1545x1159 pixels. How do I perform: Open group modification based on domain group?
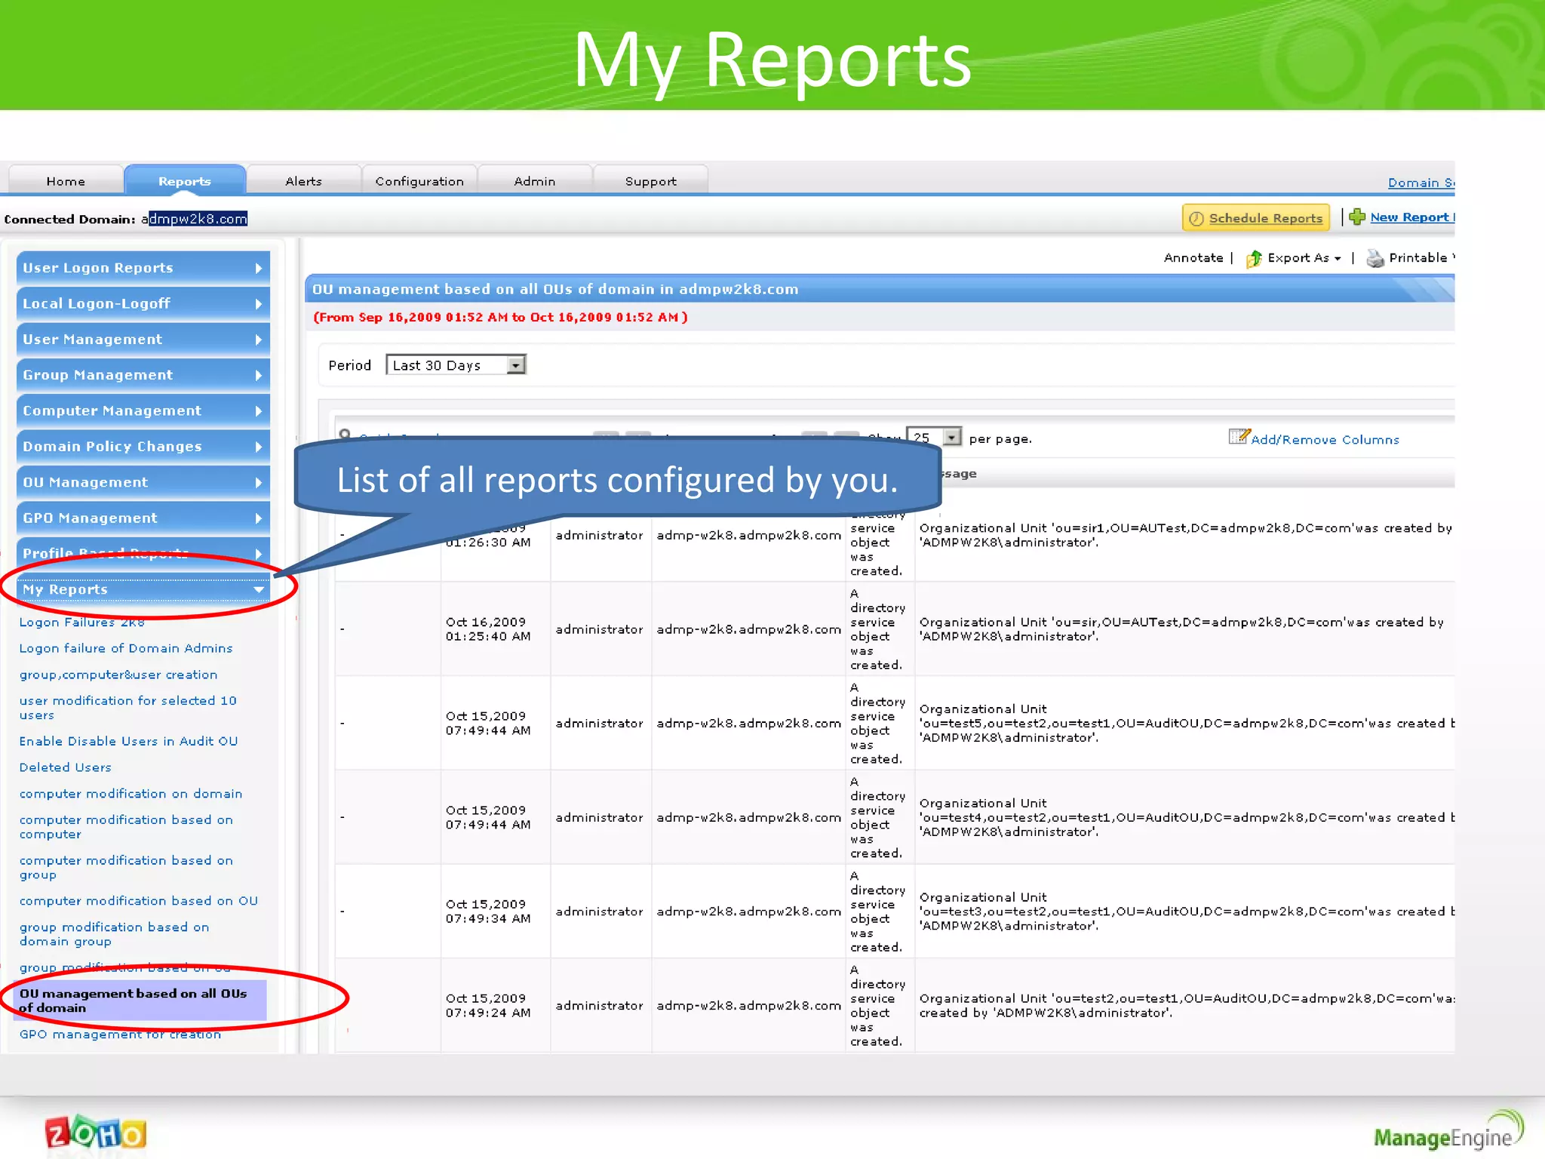[115, 934]
